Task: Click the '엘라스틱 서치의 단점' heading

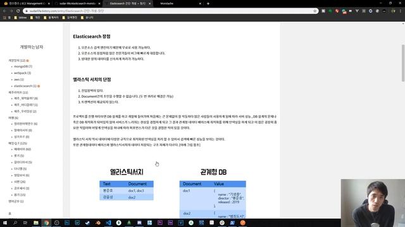Action: point(92,79)
